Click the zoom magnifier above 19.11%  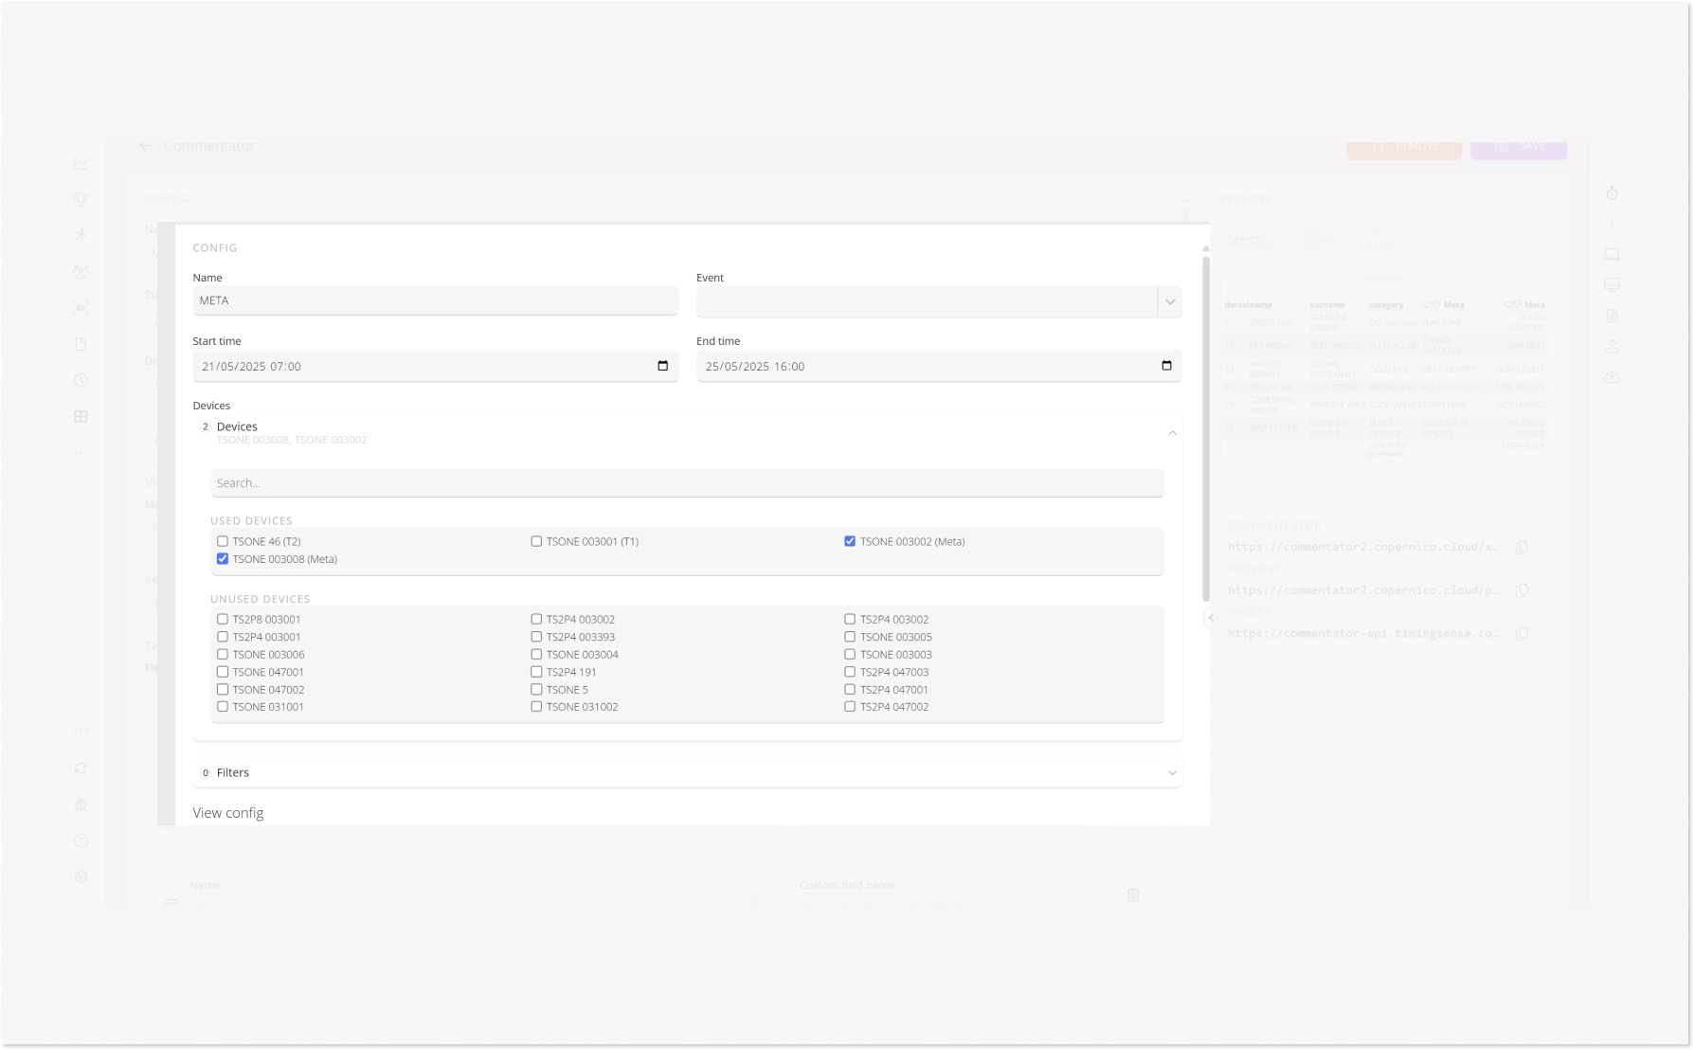coord(1375,232)
